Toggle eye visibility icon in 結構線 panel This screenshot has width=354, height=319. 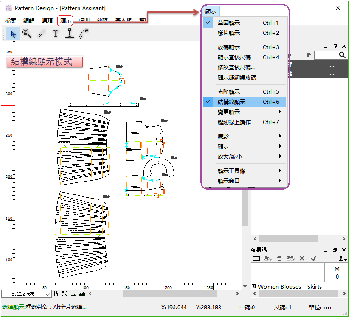267,259
